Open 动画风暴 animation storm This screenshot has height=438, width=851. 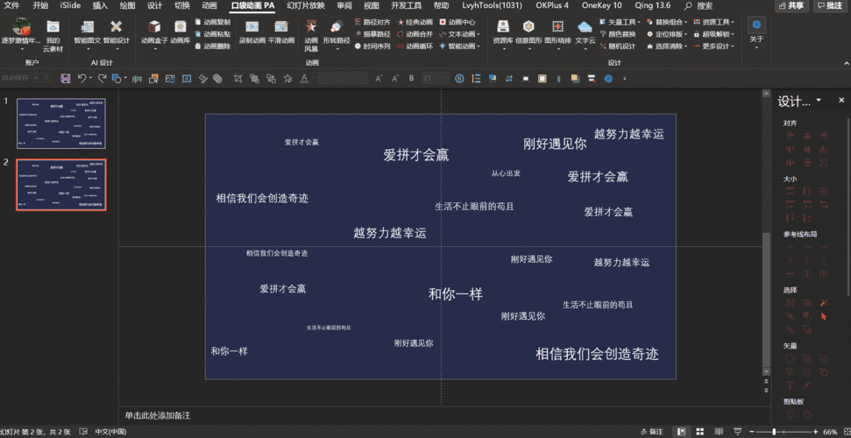point(311,35)
